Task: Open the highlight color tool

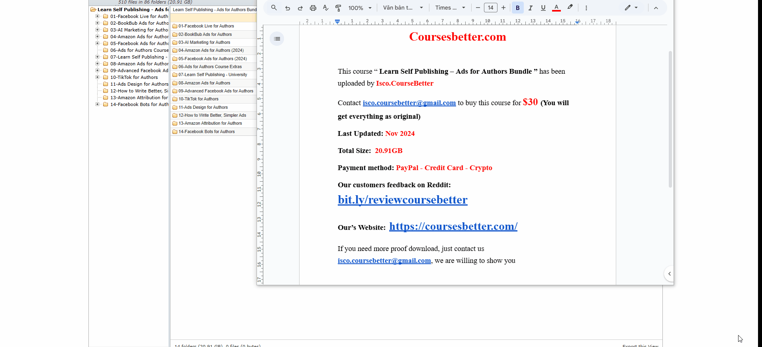Action: 570,7
